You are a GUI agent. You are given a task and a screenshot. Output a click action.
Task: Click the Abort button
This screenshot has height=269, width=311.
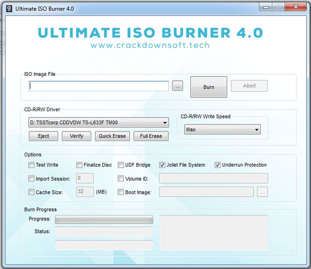tap(249, 86)
